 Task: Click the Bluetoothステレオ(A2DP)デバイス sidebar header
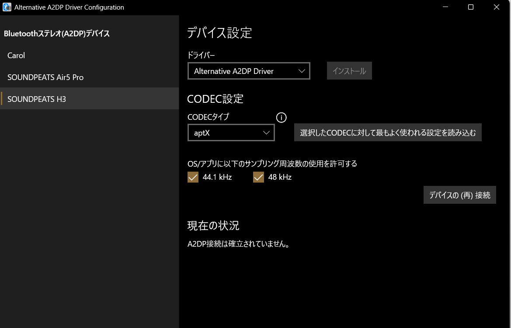pos(57,34)
